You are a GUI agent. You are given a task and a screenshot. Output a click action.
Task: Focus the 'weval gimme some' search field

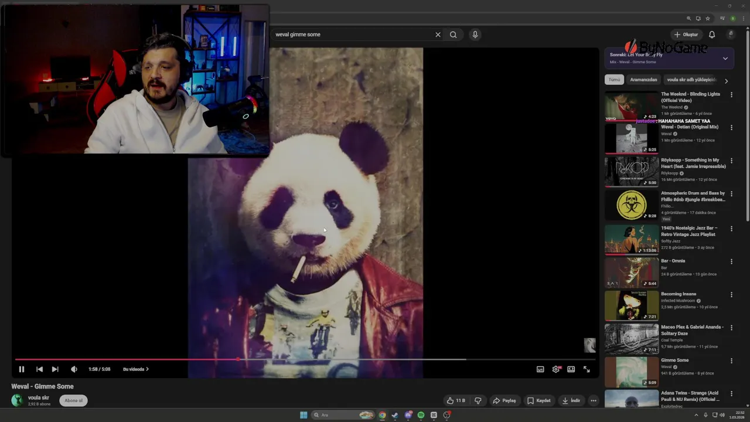point(352,35)
